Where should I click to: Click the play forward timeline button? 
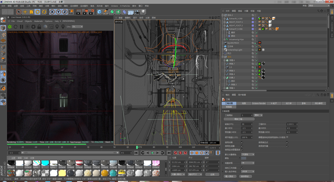(153, 153)
